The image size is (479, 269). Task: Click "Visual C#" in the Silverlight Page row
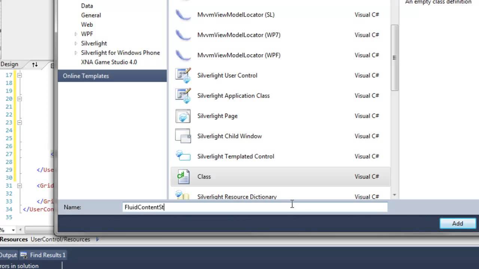(367, 116)
